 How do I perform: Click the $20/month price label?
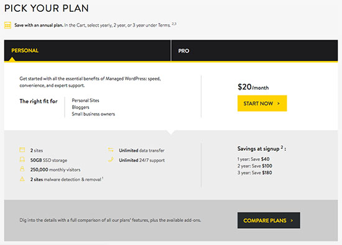pos(253,87)
